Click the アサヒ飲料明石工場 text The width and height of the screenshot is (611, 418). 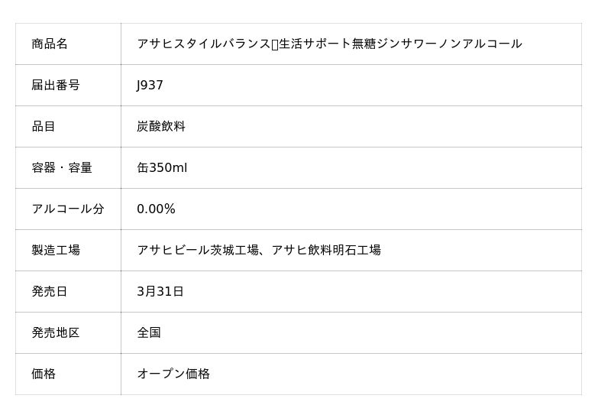coord(326,250)
